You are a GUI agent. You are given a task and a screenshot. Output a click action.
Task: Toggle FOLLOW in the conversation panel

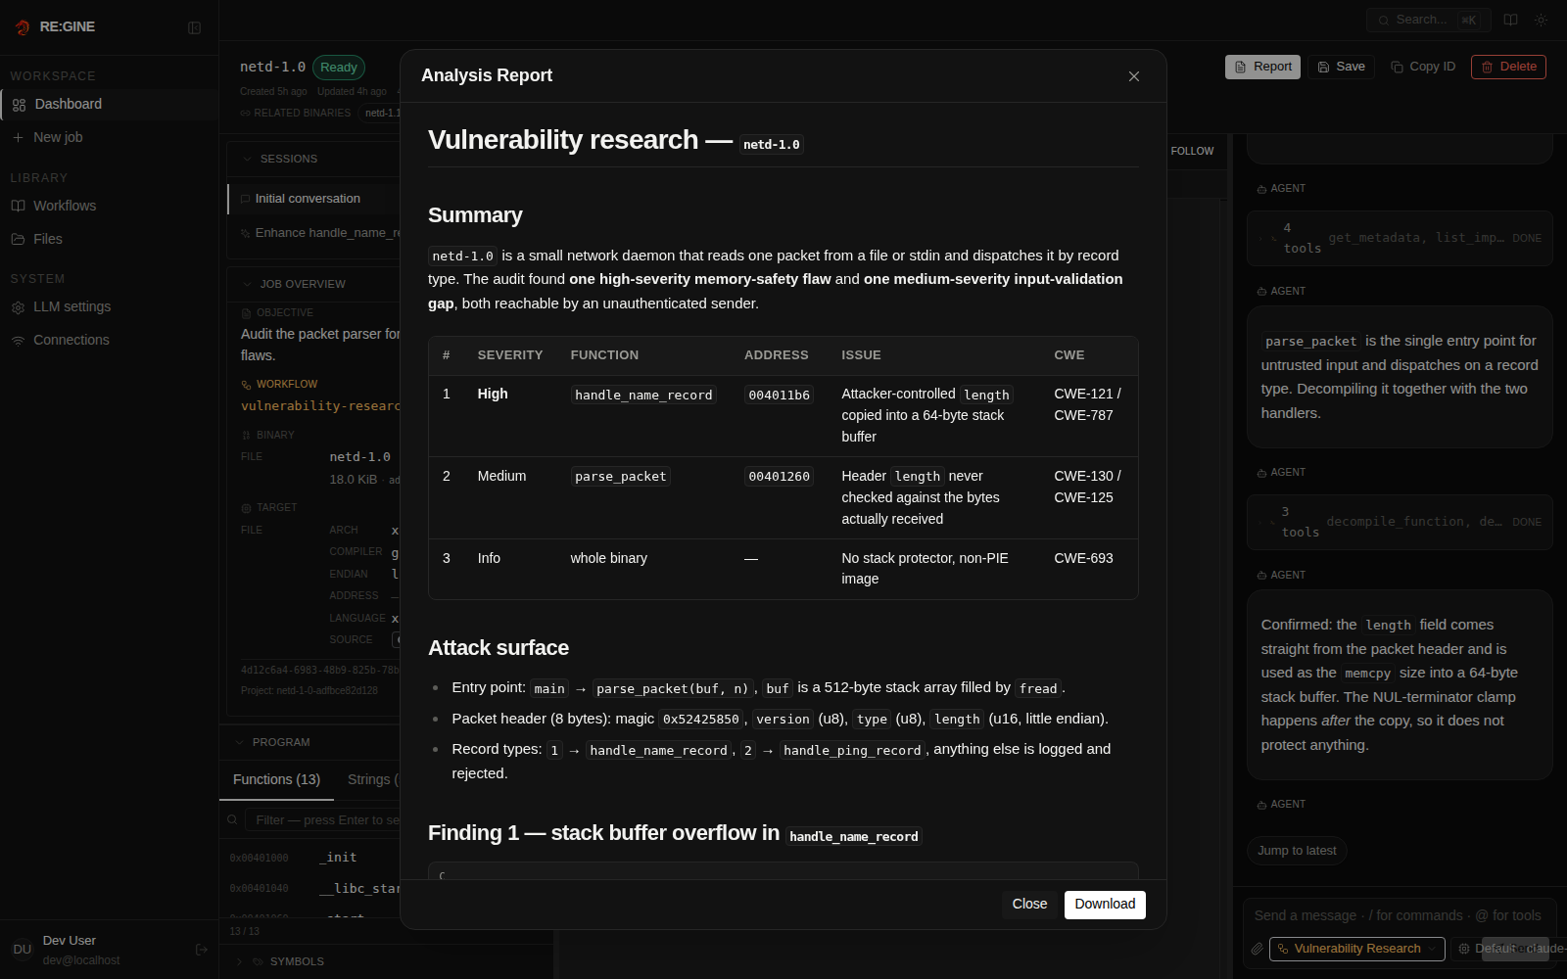point(1192,151)
